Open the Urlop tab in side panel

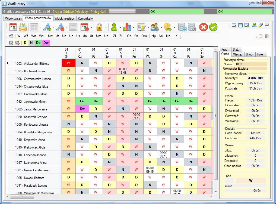[x=249, y=54]
